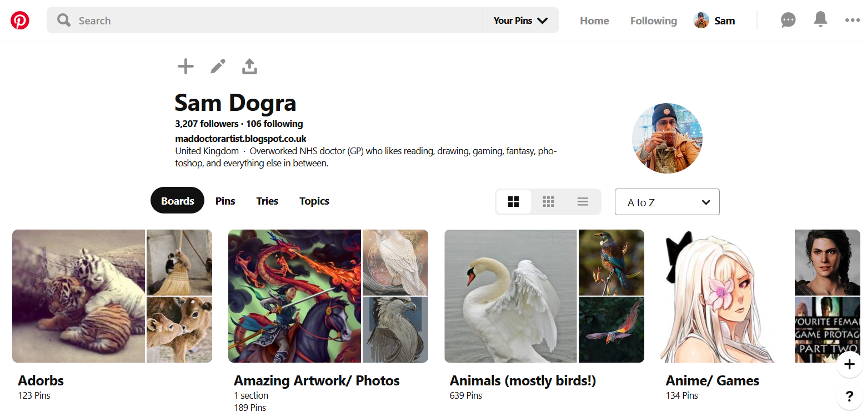
Task: Click the plus icon above profile name
Action: tap(186, 67)
